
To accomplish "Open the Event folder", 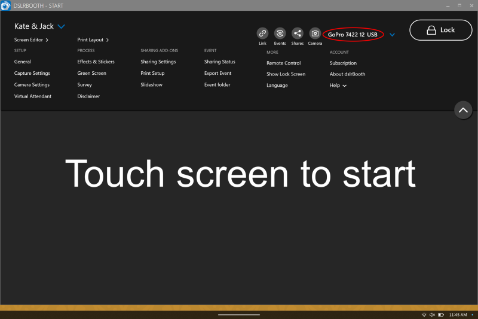I will pyautogui.click(x=217, y=85).
